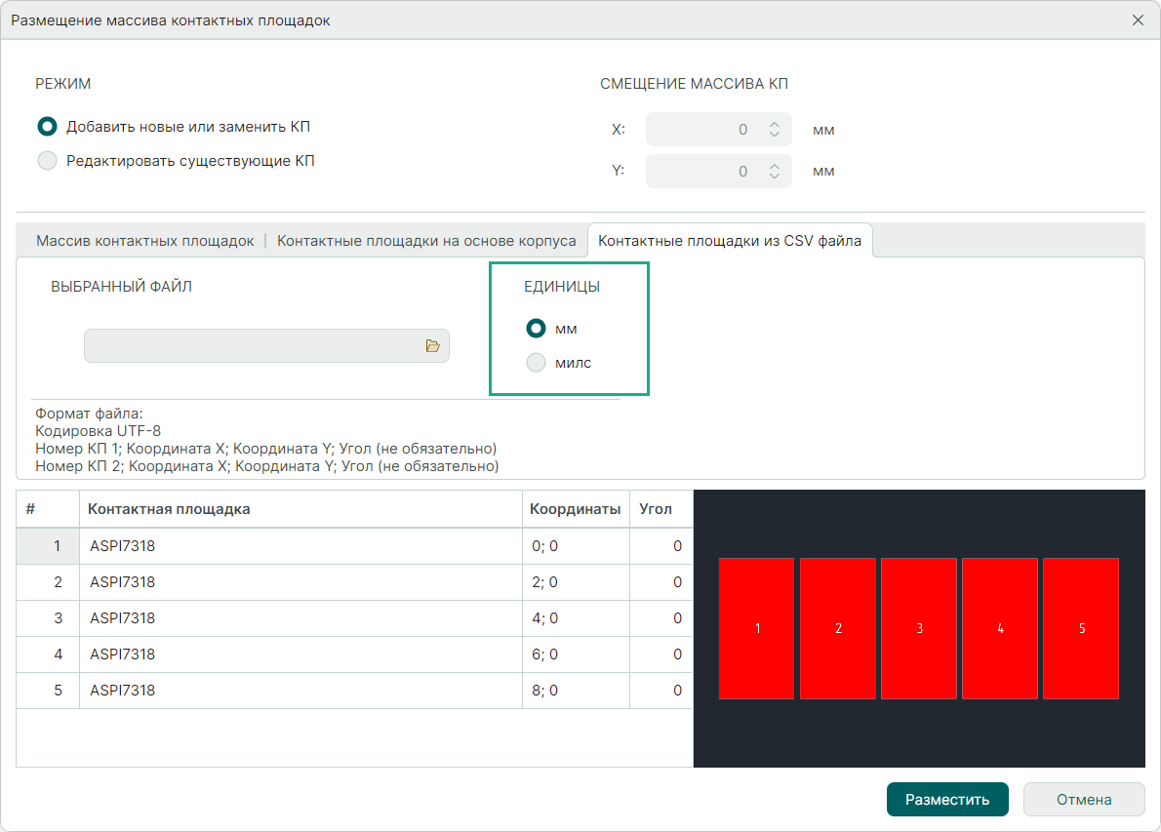The image size is (1161, 832).
Task: Switch to 'Массив контактных площадок' tab
Action: [145, 241]
